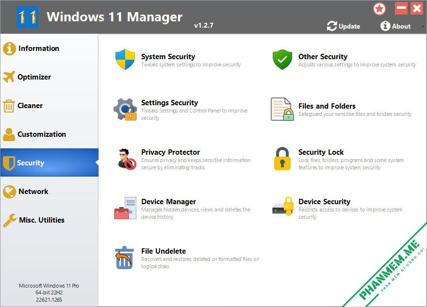The width and height of the screenshot is (427, 307).
Task: Expand the small dropdown arrow beside About
Action: [422, 26]
